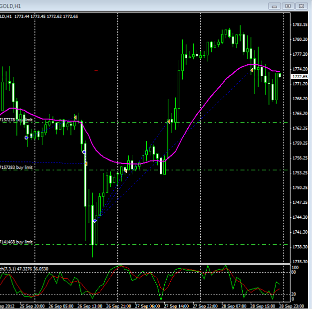Image resolution: width=312 pixels, height=309 pixels.
Task: Click the 27 Sep 22:00 time label
Action: [x=205, y=306]
